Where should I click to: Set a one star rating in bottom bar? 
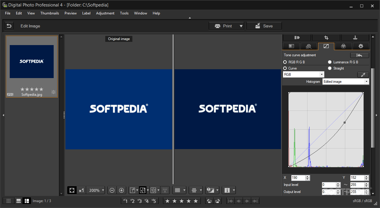(x=167, y=201)
